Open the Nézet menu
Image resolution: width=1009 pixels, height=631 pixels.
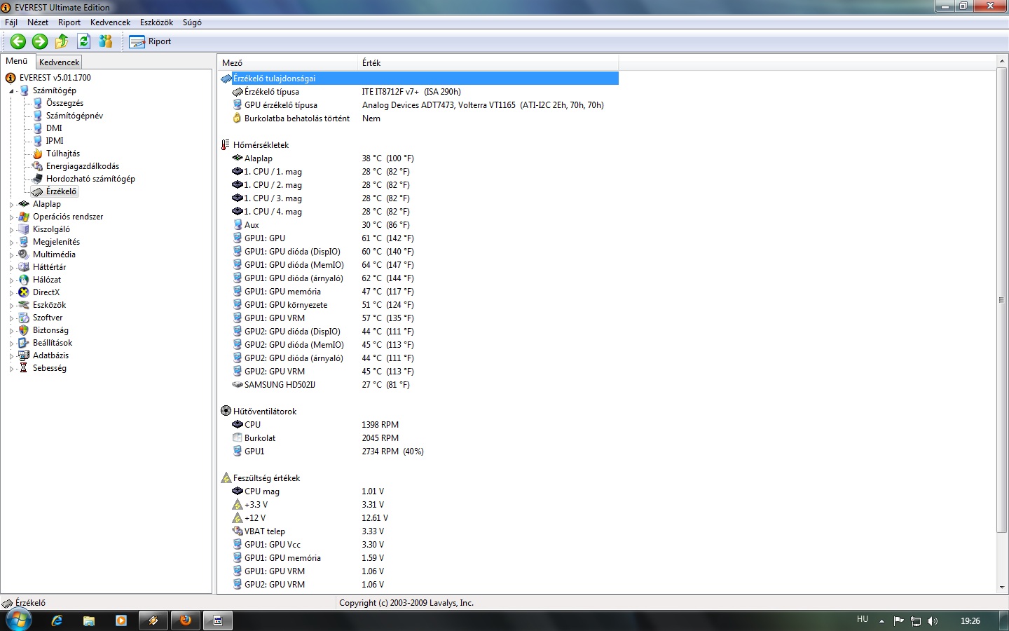tap(38, 22)
